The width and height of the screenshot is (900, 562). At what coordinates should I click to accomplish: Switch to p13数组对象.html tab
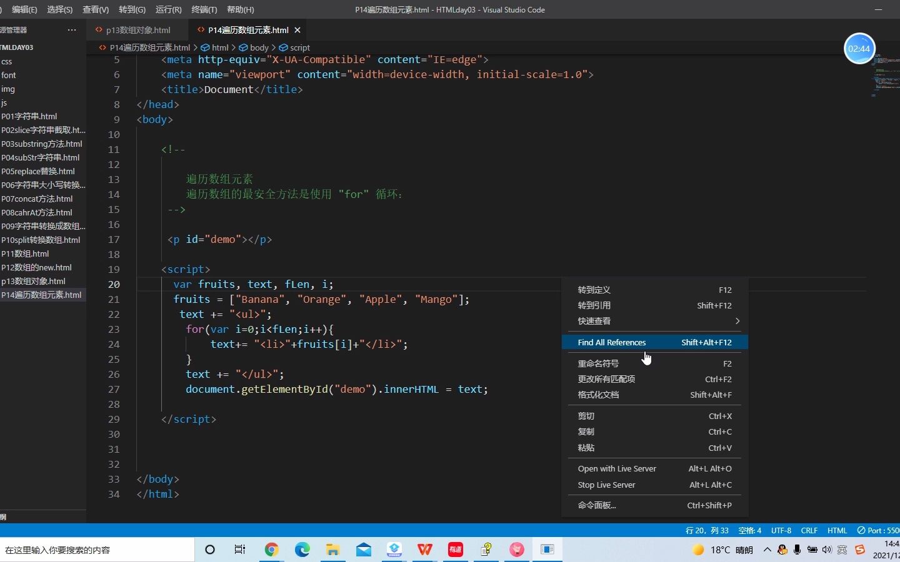tap(137, 30)
